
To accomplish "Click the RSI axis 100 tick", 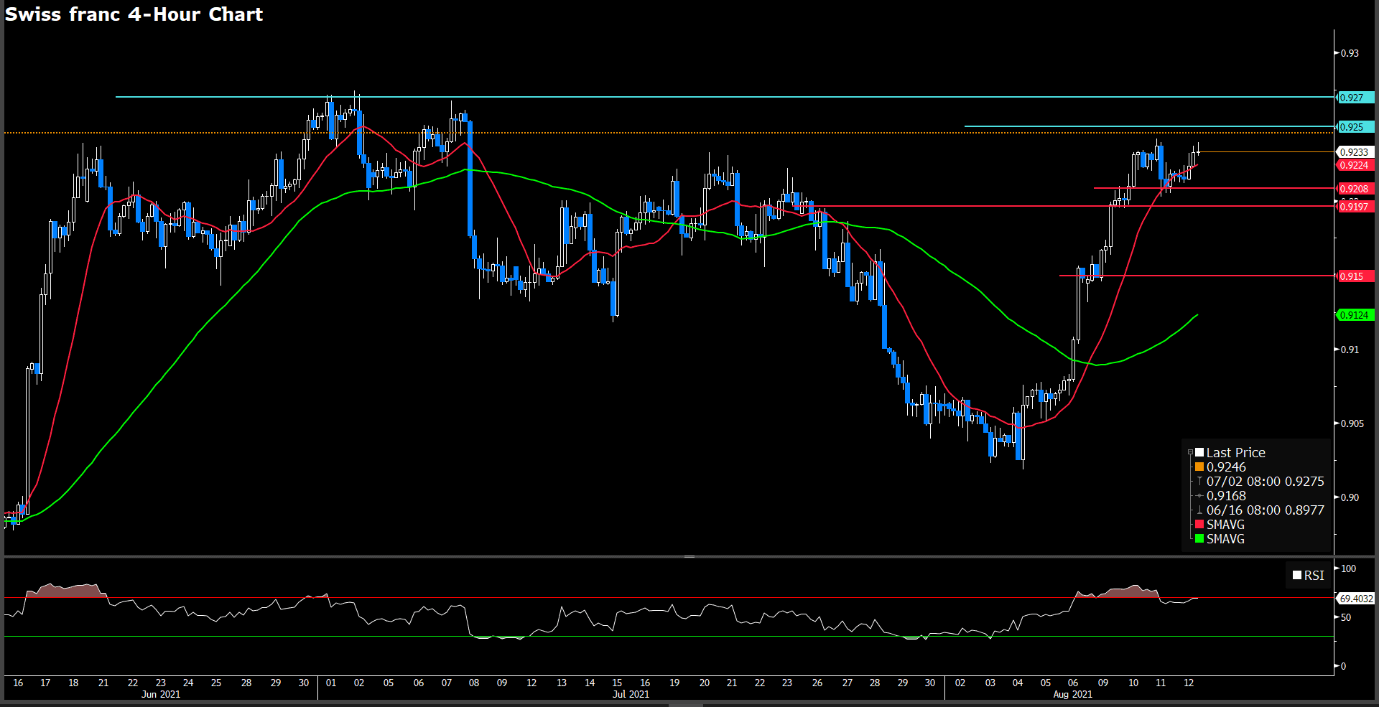I will [x=1348, y=568].
